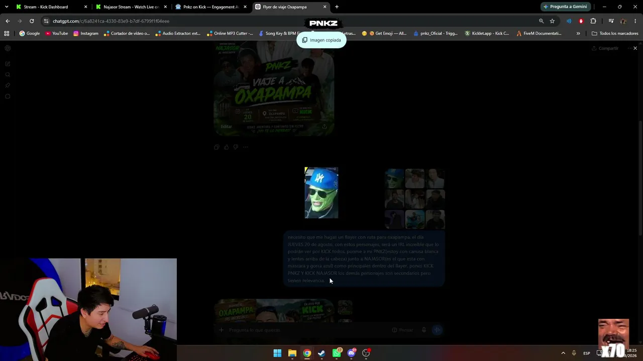The image size is (643, 361).
Task: Show hidden system tray icons
Action: point(563,353)
